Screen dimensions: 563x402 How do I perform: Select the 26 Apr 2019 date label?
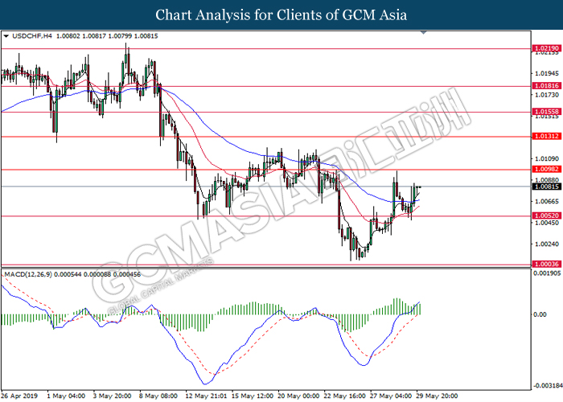coord(21,396)
